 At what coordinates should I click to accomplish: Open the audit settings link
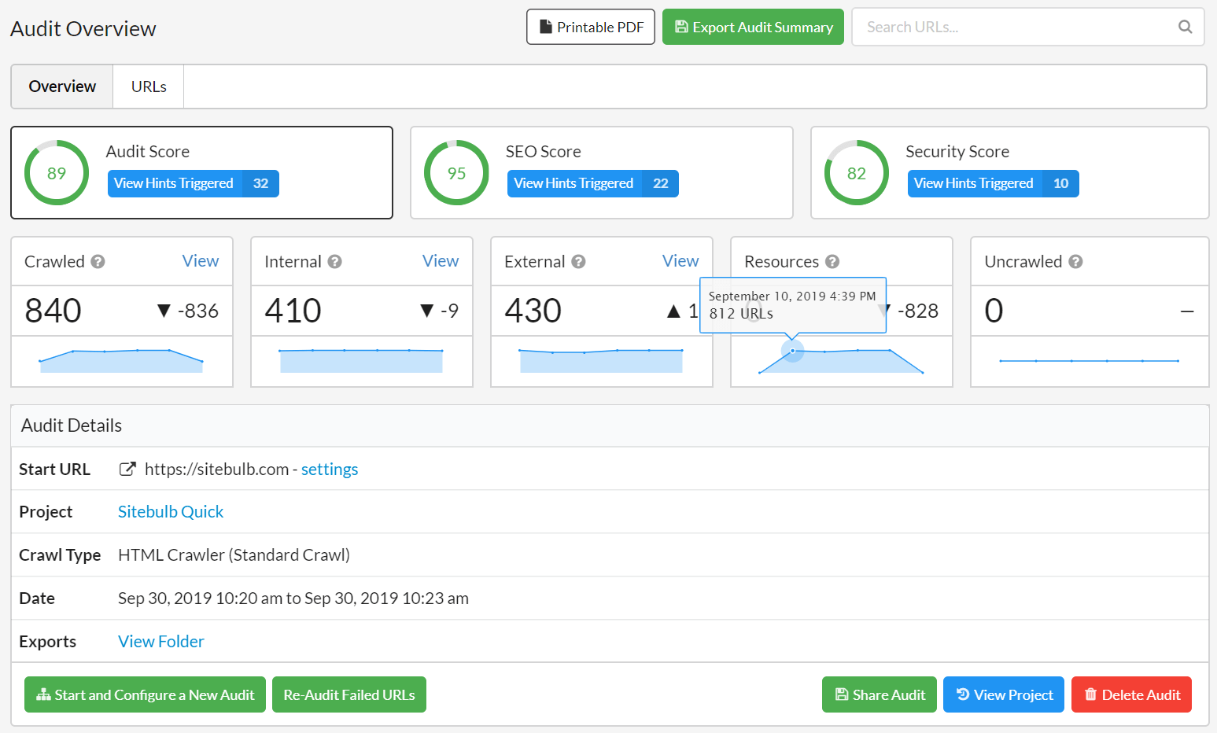[329, 470]
